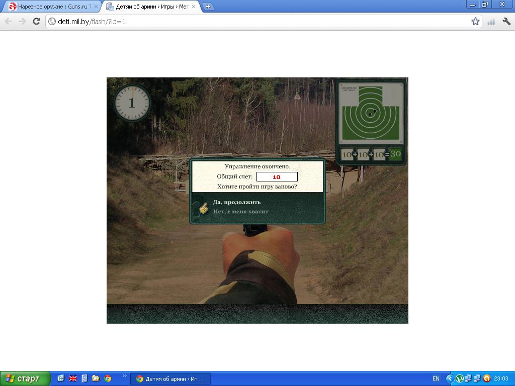Launch Chrome from quick launch
The image size is (515, 386).
pyautogui.click(x=108, y=378)
